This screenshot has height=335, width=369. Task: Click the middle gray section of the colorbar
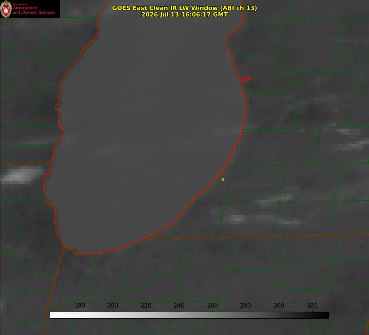point(189,315)
